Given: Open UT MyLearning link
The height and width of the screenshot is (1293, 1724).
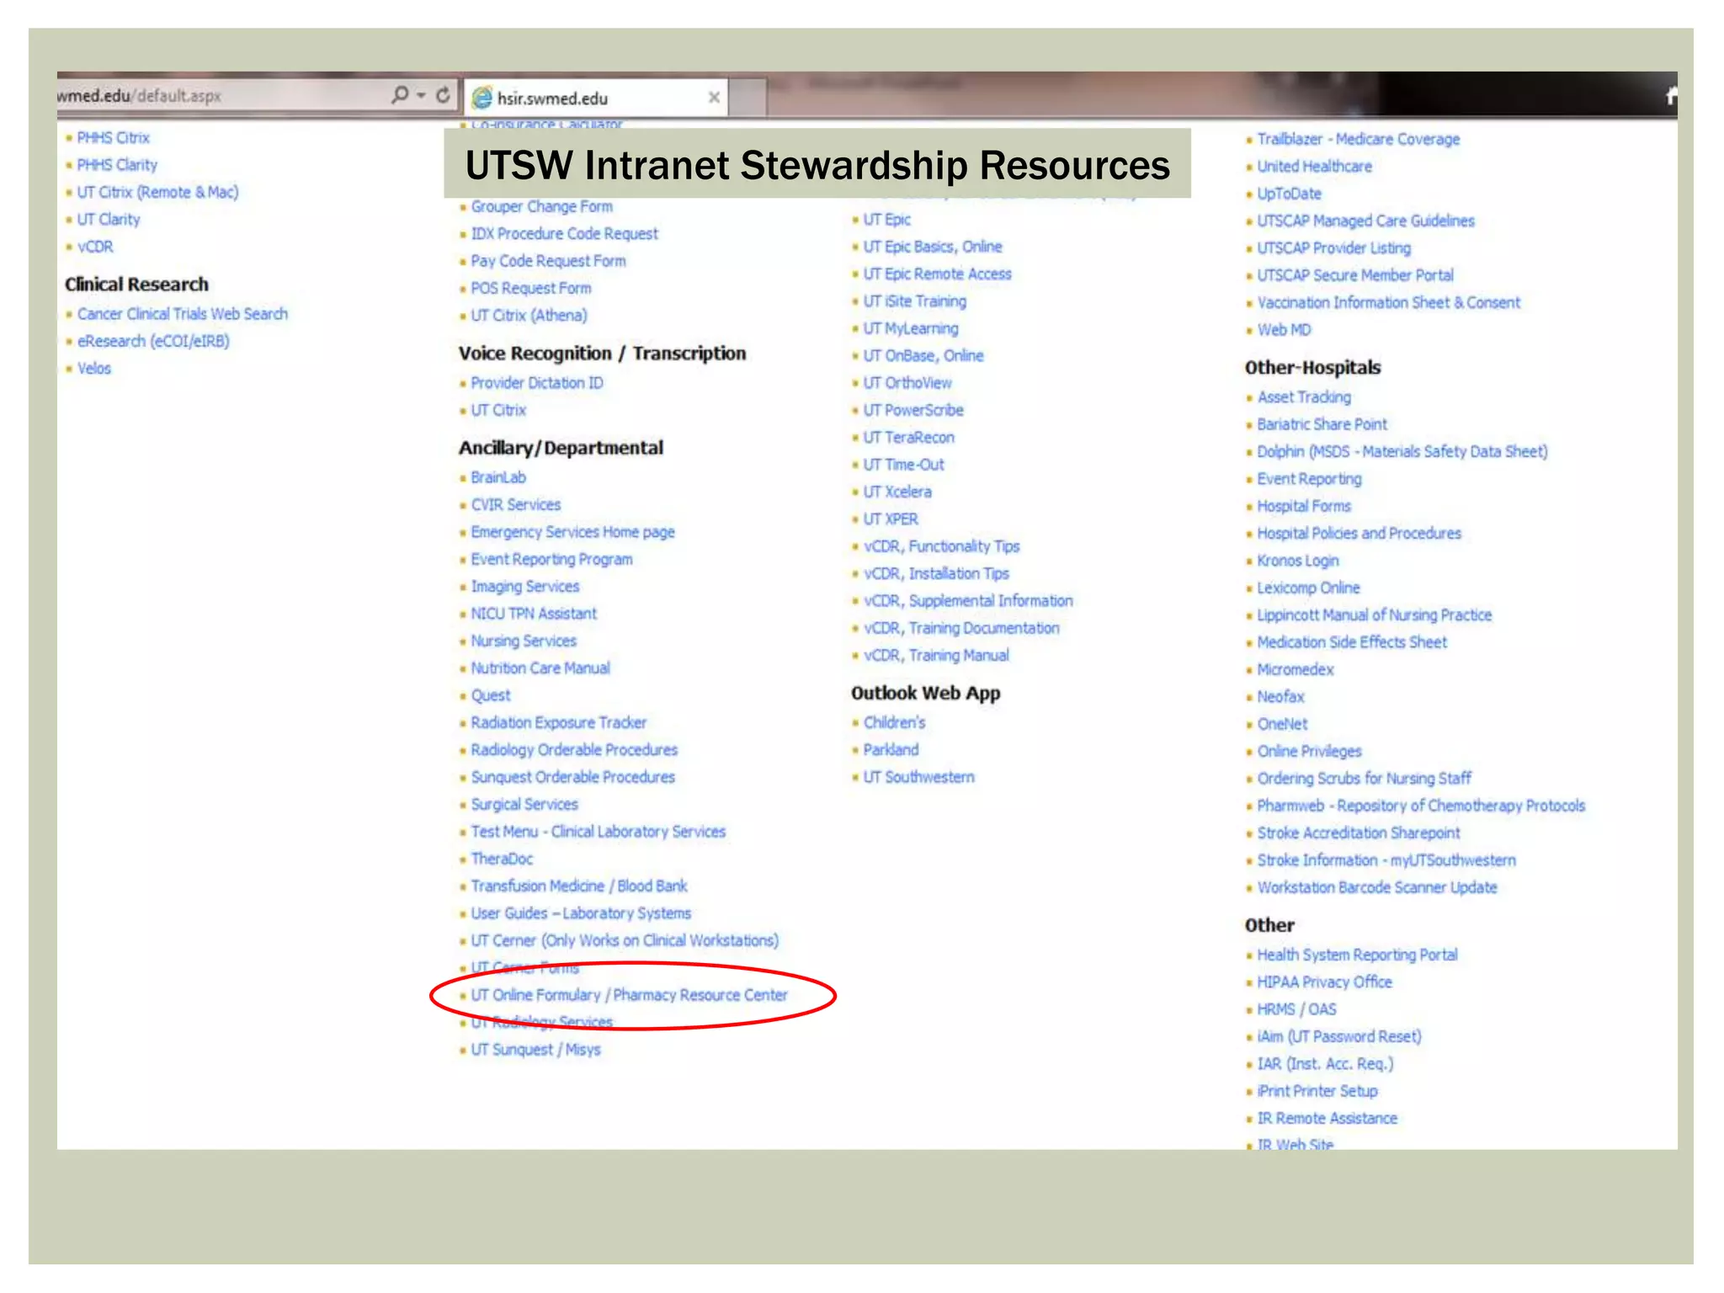Looking at the screenshot, I should (x=910, y=328).
